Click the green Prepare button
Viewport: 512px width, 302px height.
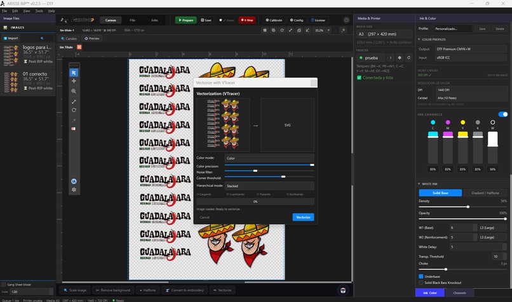pos(185,20)
